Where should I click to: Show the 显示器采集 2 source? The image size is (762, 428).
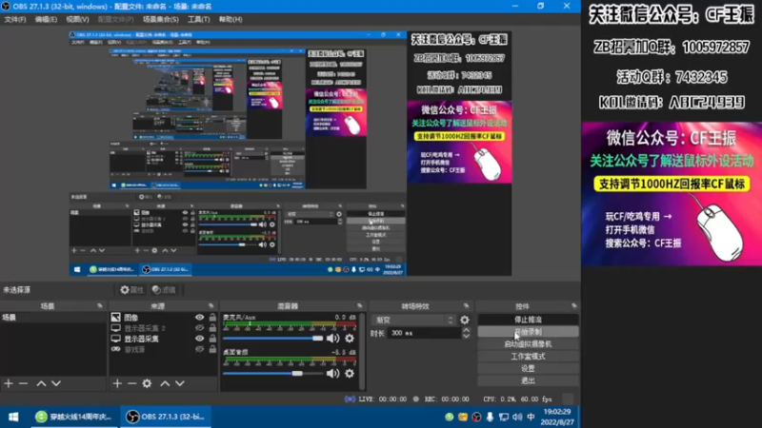coord(199,328)
